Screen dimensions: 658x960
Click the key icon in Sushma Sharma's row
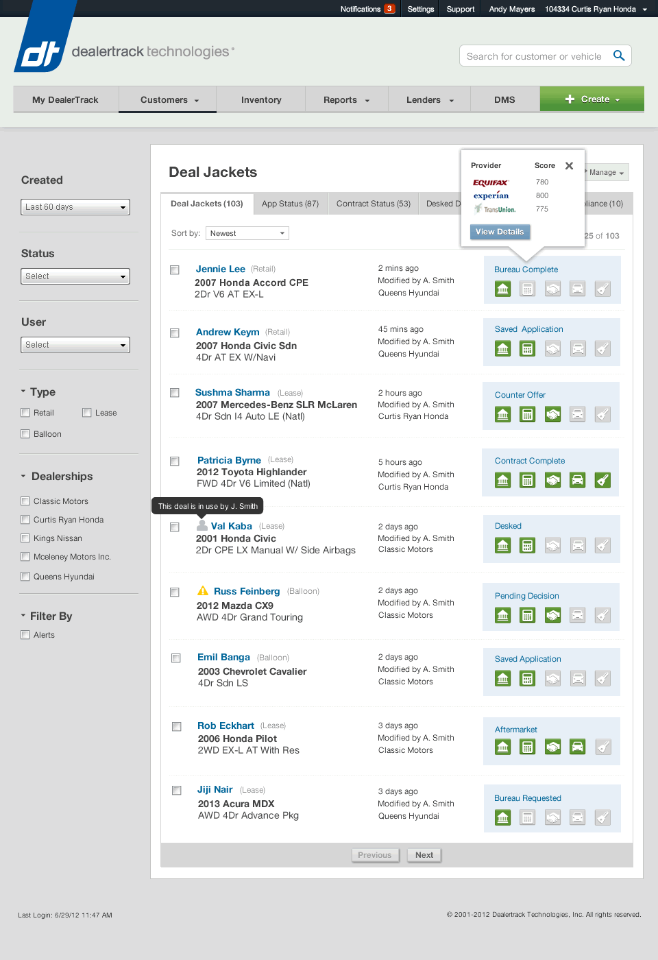pyautogui.click(x=602, y=414)
